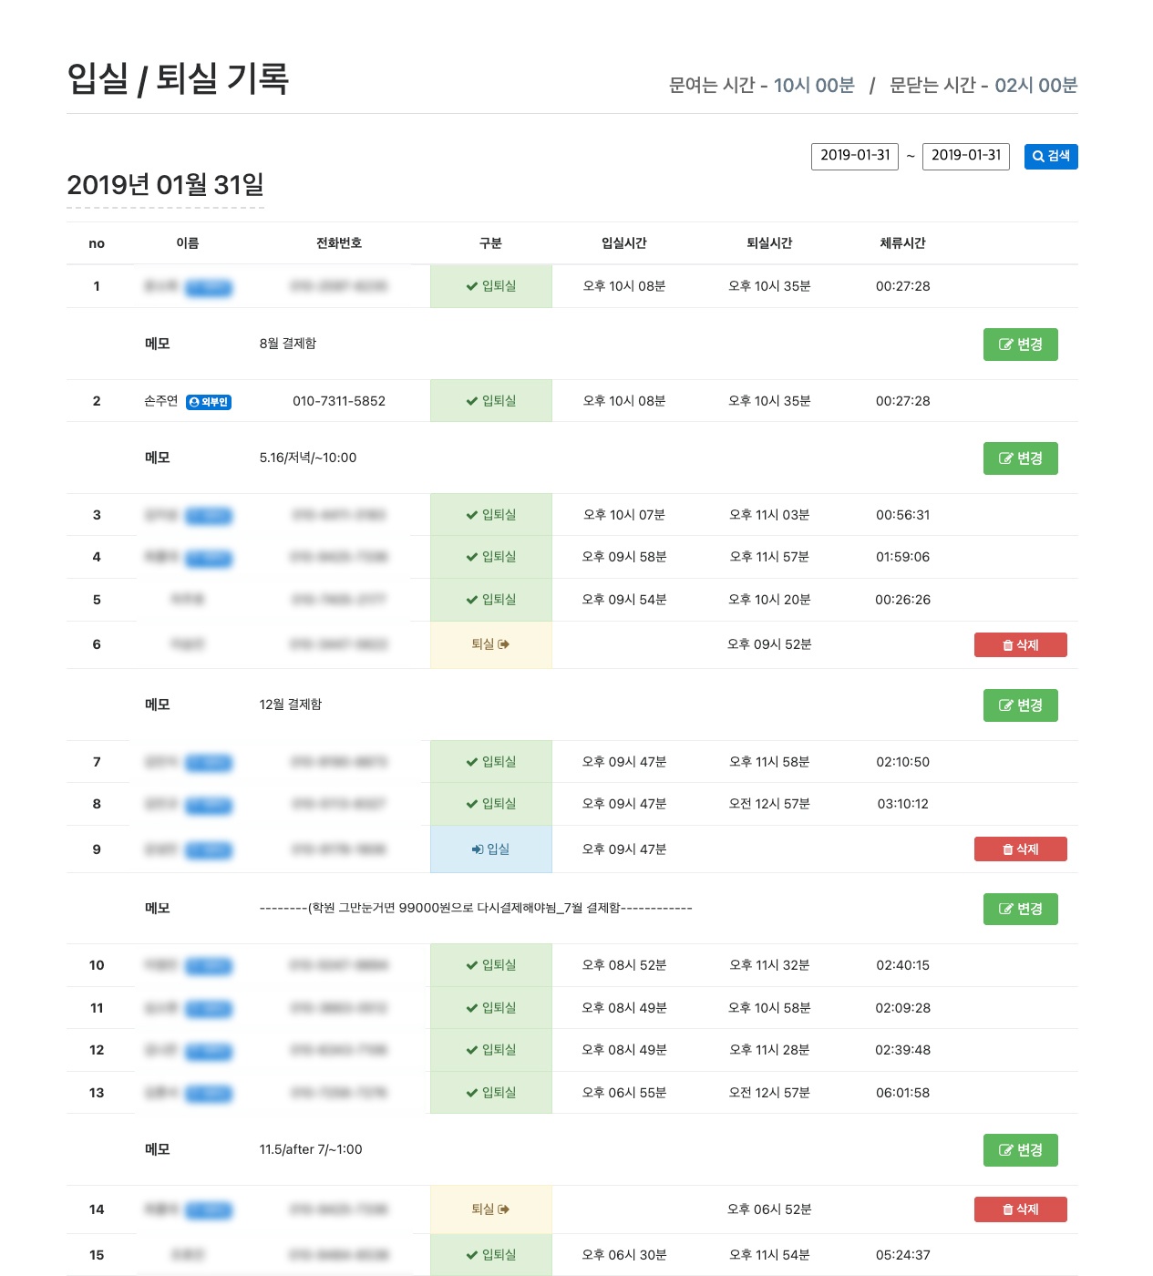Click the blue 검색 search button

pos(1050,157)
